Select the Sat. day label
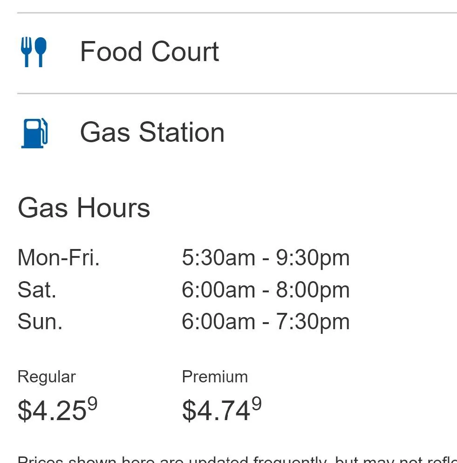This screenshot has height=463, width=457. (37, 290)
